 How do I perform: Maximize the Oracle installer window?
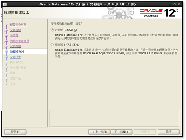(x=175, y=4)
